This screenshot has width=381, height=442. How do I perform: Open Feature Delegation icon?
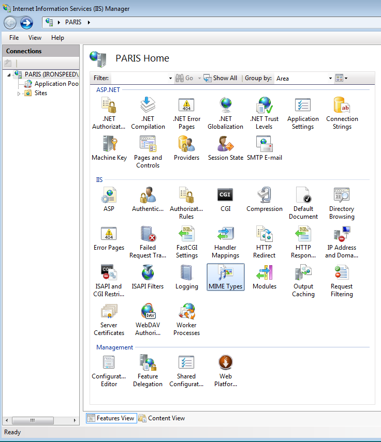148,371
